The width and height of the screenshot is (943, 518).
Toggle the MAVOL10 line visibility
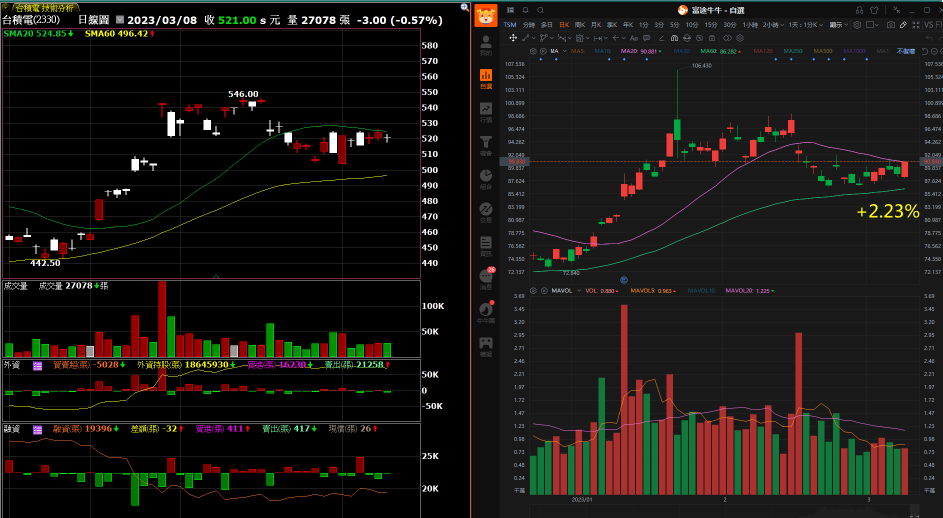coord(701,290)
